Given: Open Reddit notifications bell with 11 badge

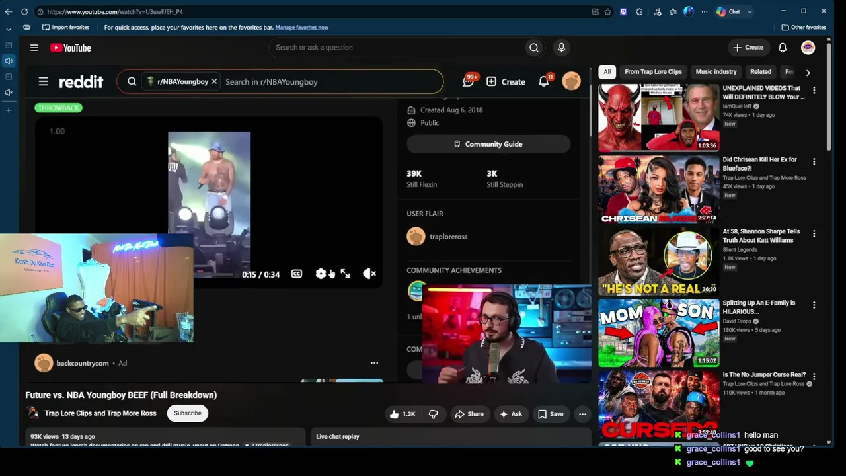Looking at the screenshot, I should pyautogui.click(x=544, y=81).
